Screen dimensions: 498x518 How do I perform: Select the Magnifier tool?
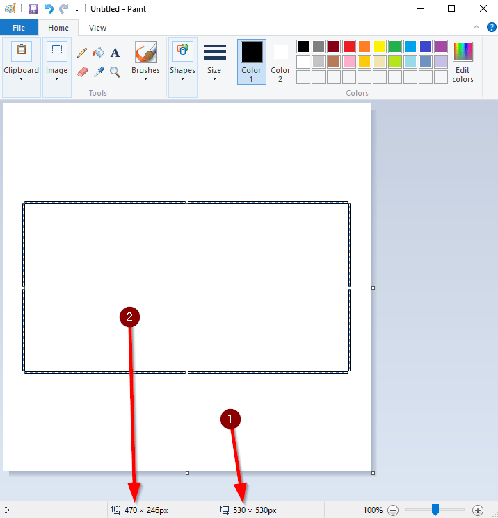click(115, 72)
